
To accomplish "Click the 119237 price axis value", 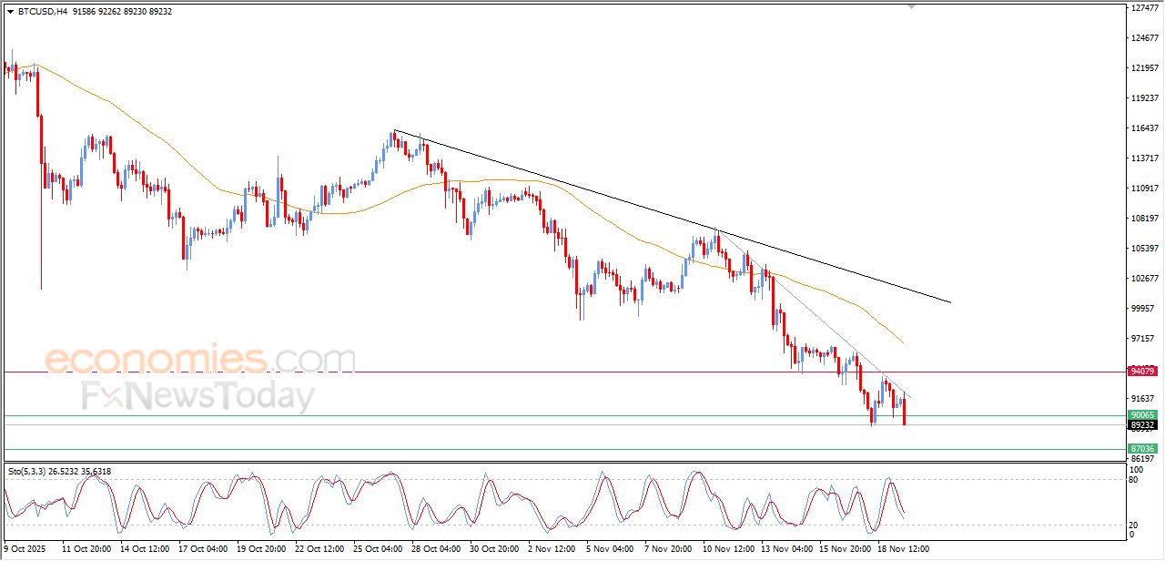I will coord(1144,98).
